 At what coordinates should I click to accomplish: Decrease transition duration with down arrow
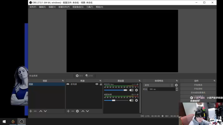tap(177, 90)
